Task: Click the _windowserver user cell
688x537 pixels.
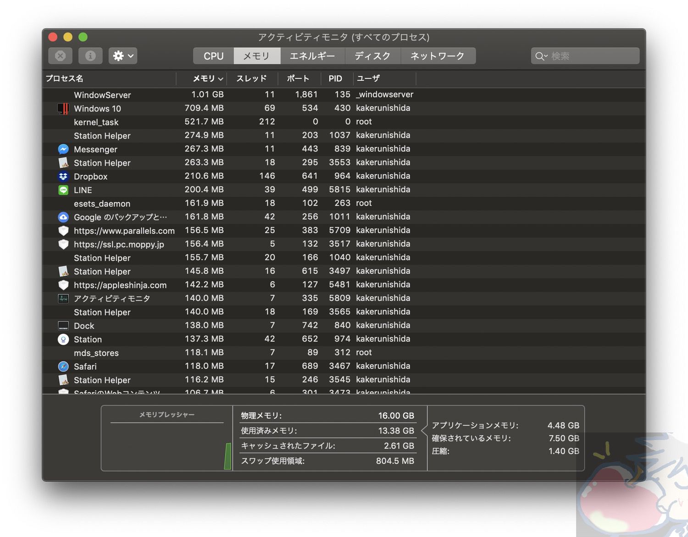Action: coord(385,94)
